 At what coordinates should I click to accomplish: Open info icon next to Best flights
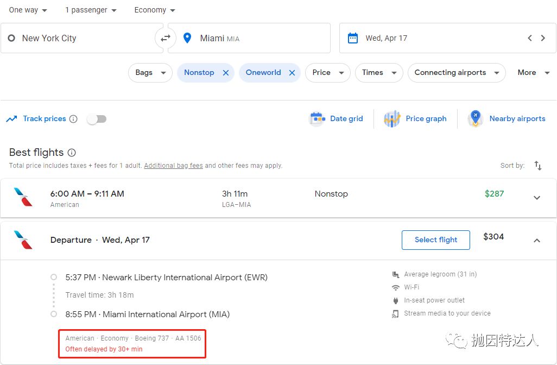tap(72, 153)
